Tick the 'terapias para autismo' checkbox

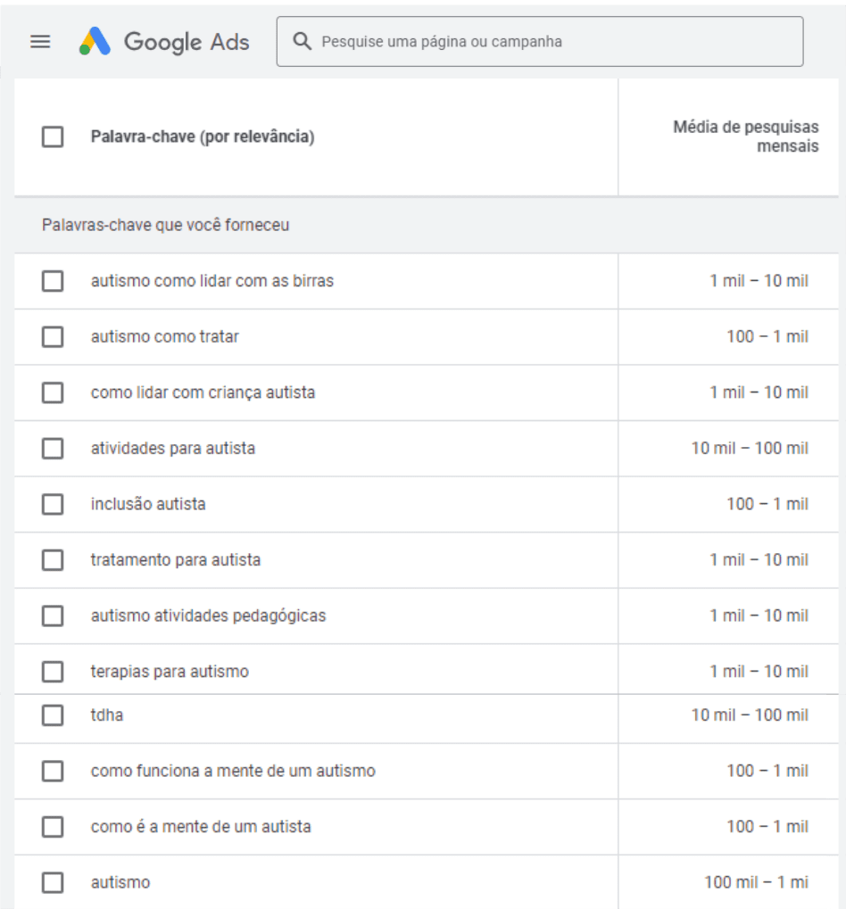53,672
